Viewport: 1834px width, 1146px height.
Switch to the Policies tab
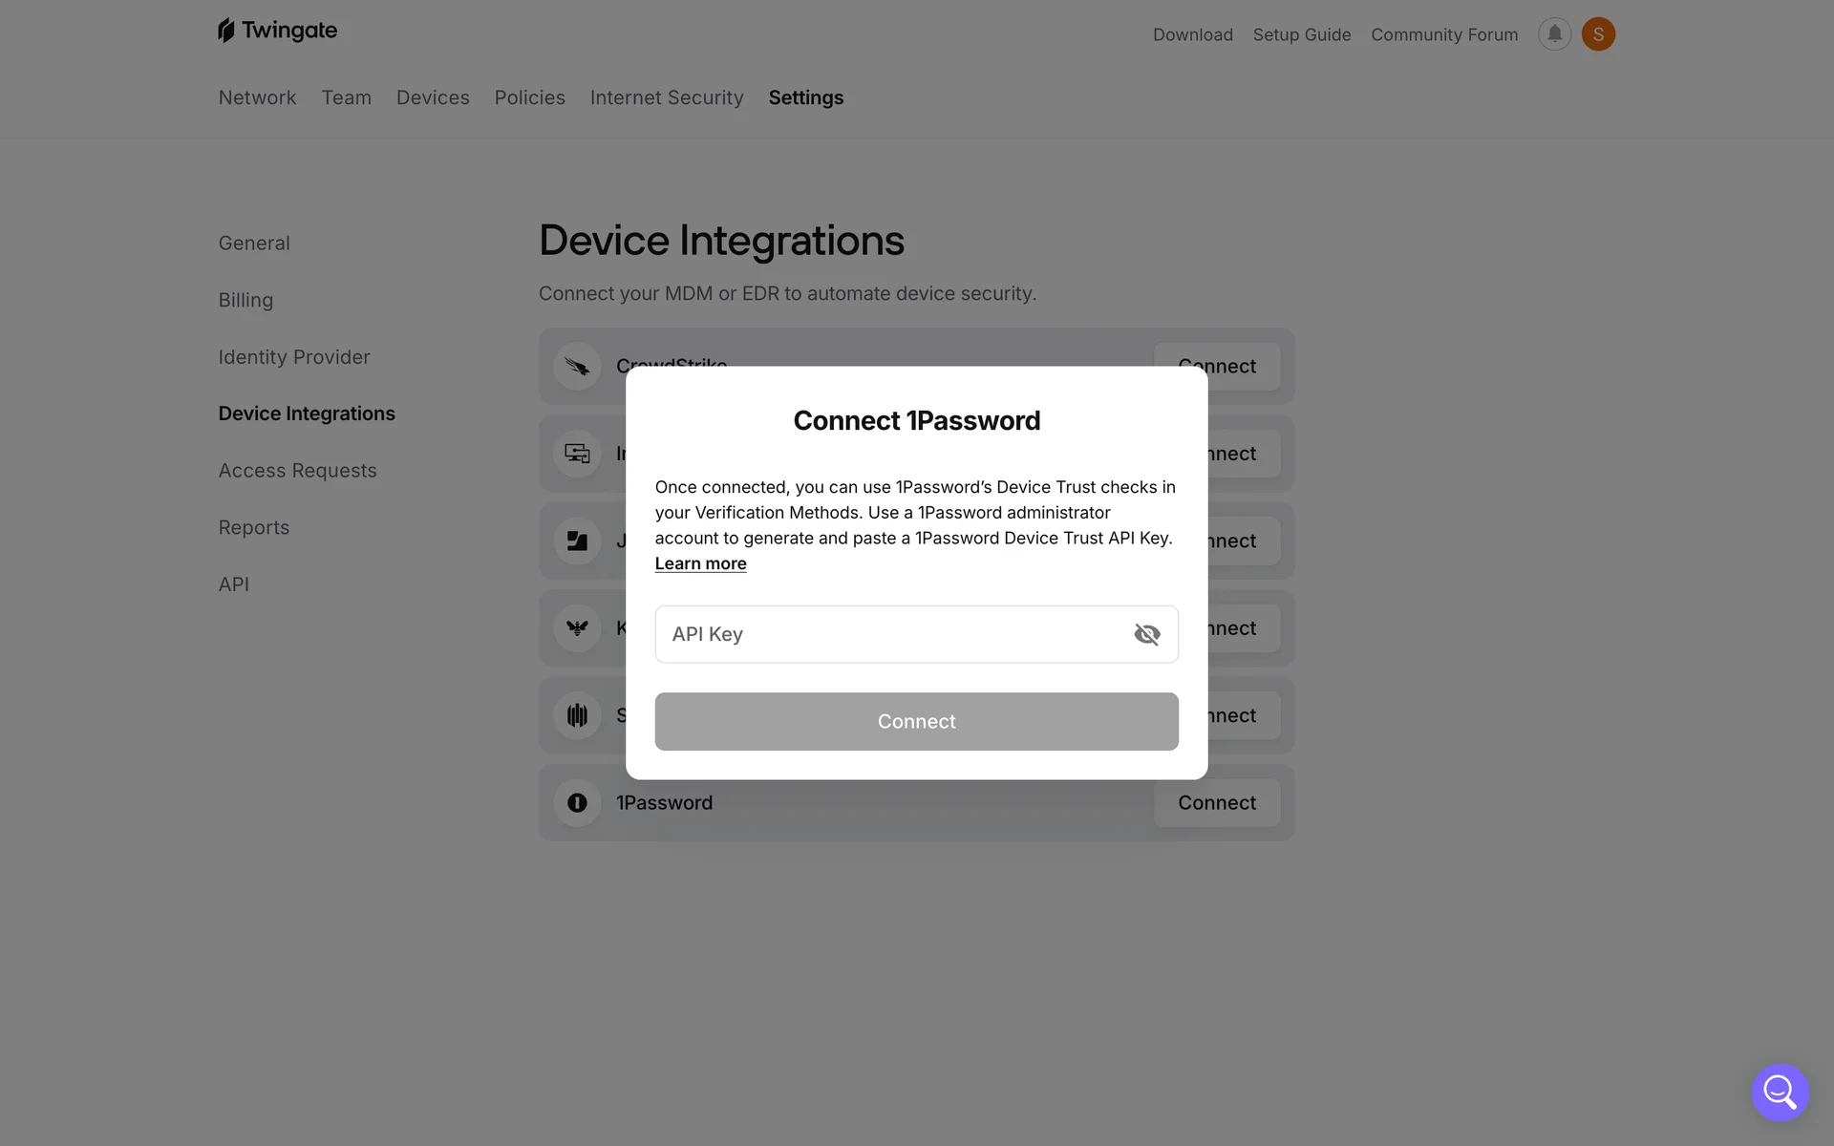529,97
